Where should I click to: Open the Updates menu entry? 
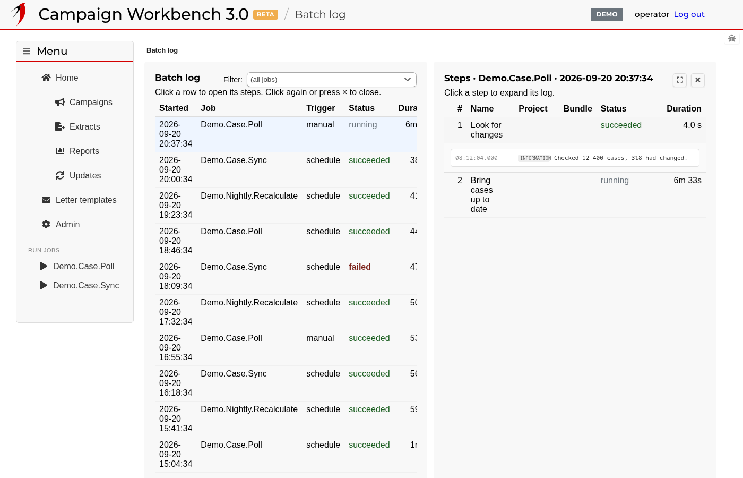click(85, 175)
